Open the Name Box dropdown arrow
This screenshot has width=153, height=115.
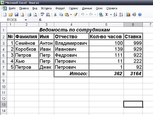(26, 20)
